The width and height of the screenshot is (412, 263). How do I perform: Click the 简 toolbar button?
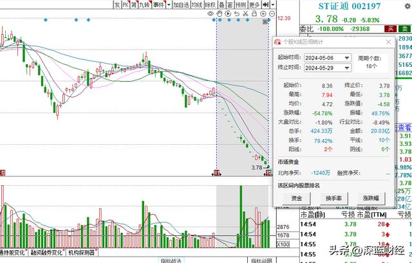pos(134,5)
